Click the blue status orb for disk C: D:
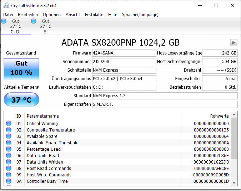Image resolution: width=241 pixels, height=191 pixels. pos(4,21)
